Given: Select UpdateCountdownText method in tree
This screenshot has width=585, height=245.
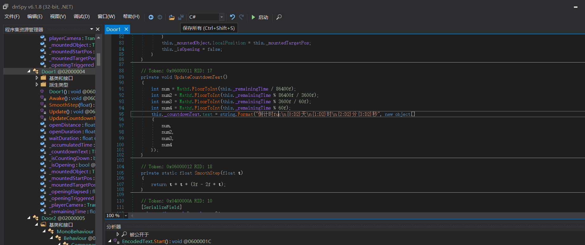Looking at the screenshot, I should point(72,118).
